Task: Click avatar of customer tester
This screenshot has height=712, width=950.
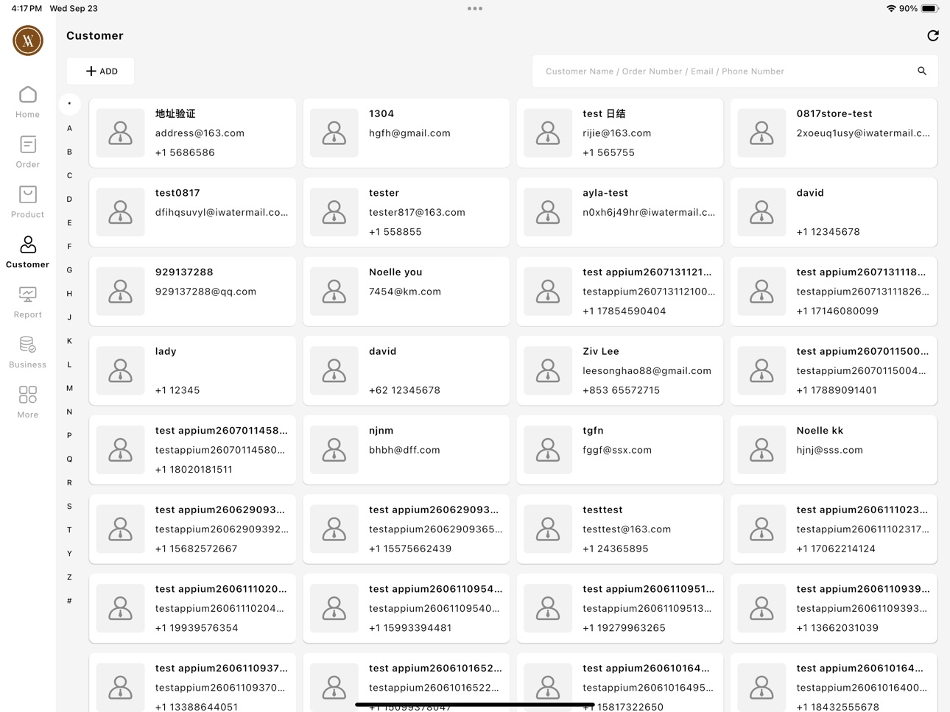Action: pos(334,212)
